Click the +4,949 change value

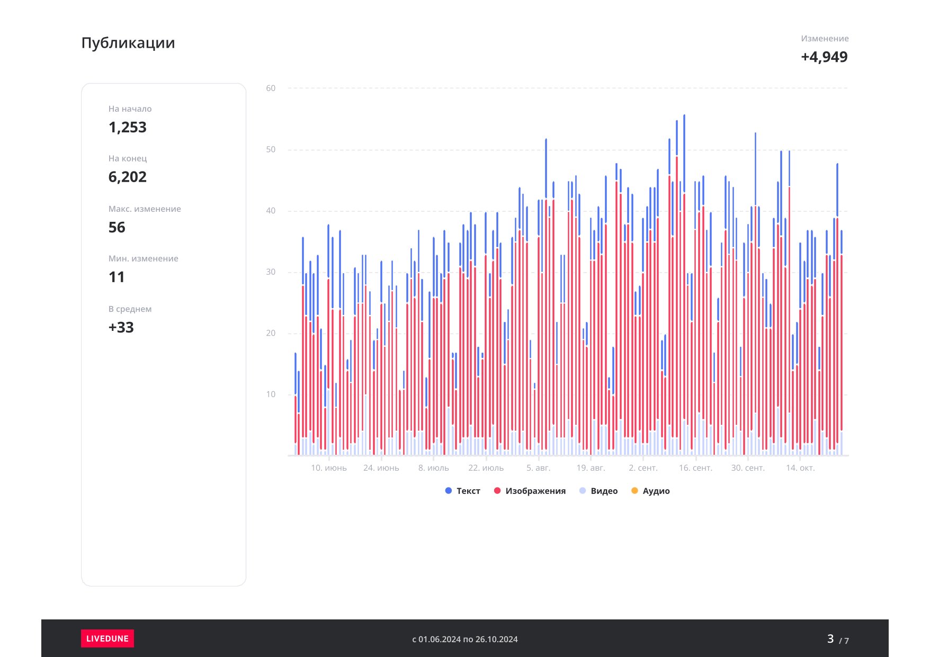click(x=824, y=57)
